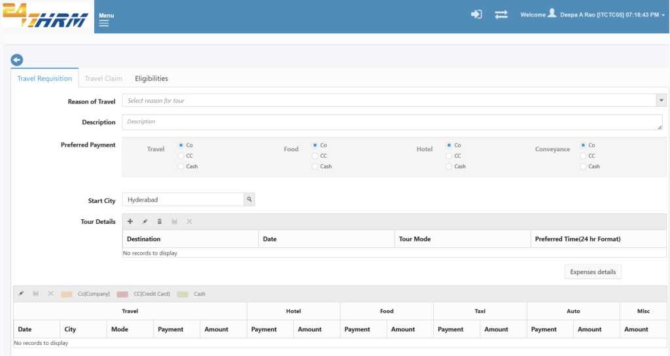
Task: Save tour detail with disk icon
Action: point(174,221)
